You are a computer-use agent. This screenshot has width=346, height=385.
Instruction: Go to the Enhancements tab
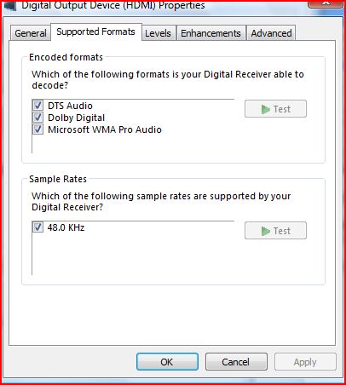(210, 33)
